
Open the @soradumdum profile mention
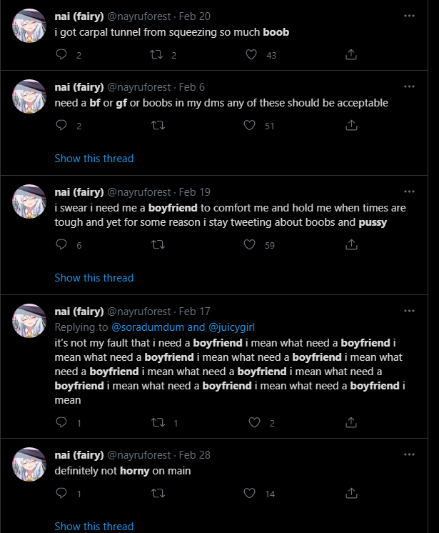click(147, 327)
